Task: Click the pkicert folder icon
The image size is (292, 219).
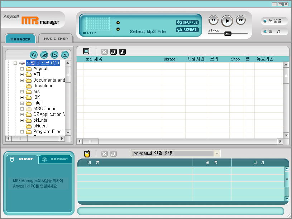Action: pos(29,126)
